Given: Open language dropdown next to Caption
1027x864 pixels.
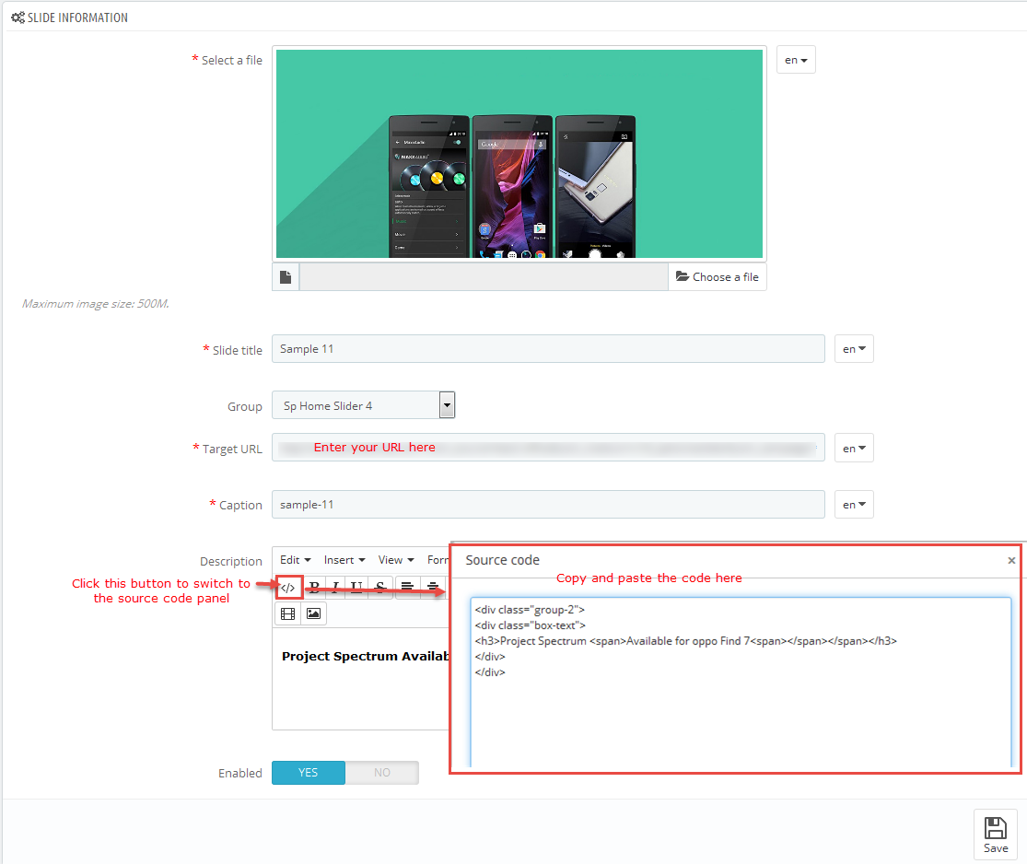Looking at the screenshot, I should point(854,505).
